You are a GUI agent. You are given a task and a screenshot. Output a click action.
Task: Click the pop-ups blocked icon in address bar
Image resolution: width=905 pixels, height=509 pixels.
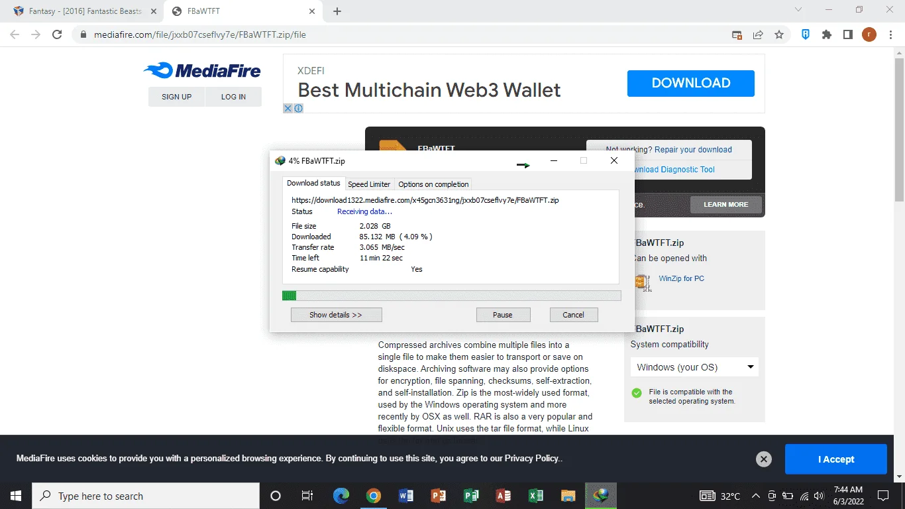click(737, 34)
